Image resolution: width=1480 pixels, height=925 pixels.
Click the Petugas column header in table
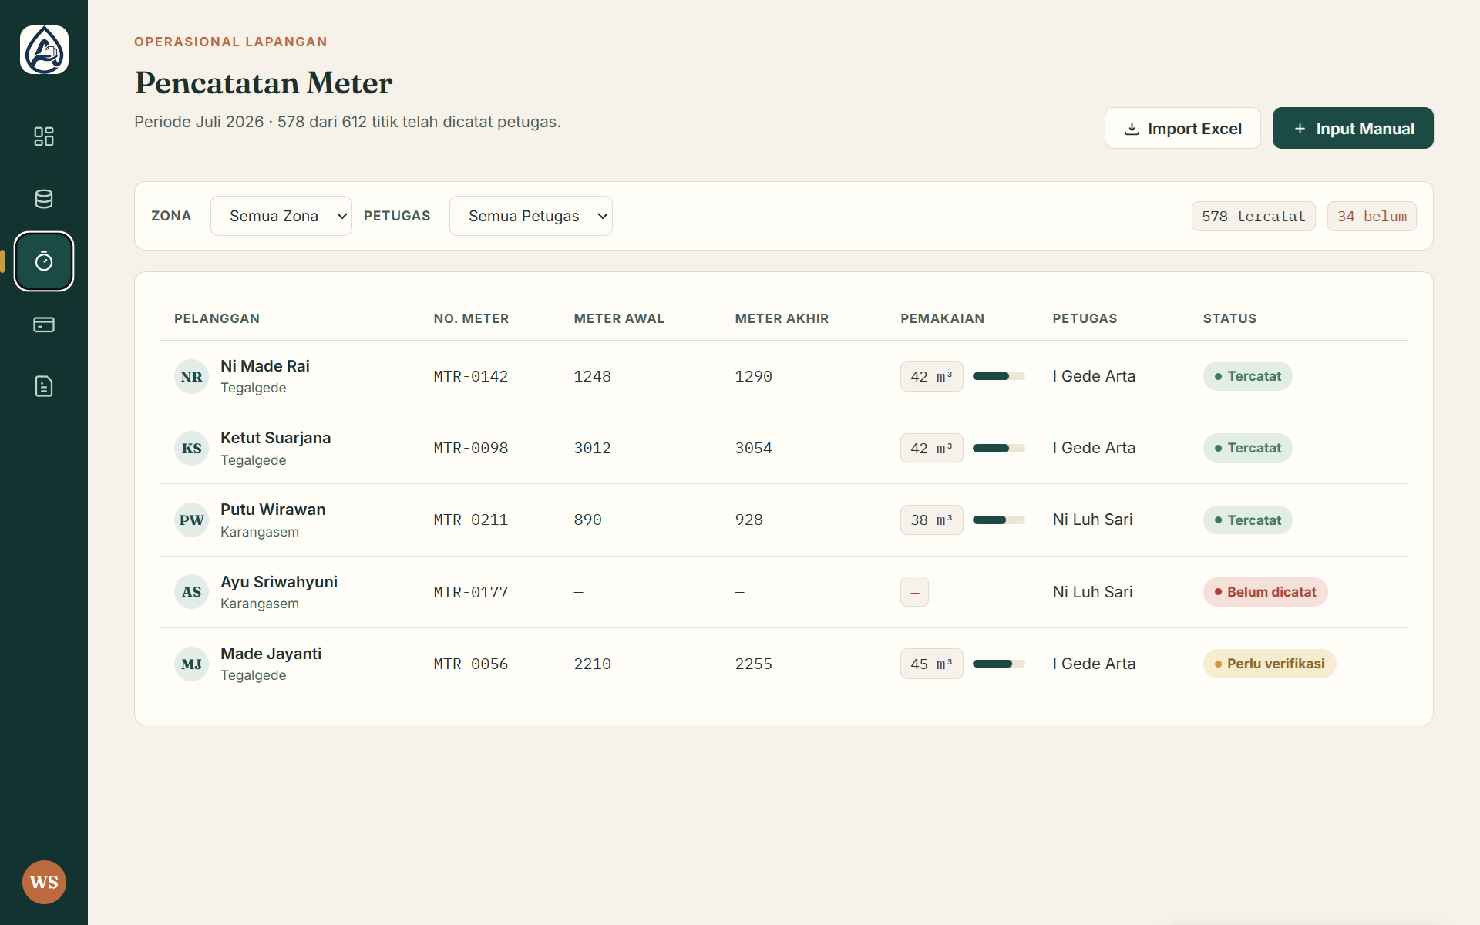coord(1085,318)
